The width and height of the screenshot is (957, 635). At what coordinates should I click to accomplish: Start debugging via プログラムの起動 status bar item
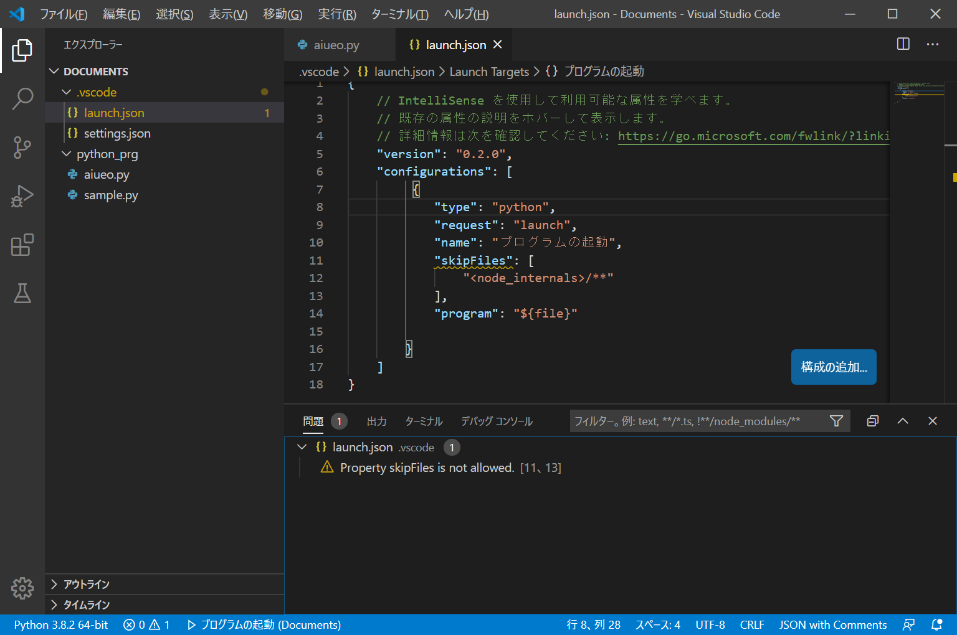point(264,624)
